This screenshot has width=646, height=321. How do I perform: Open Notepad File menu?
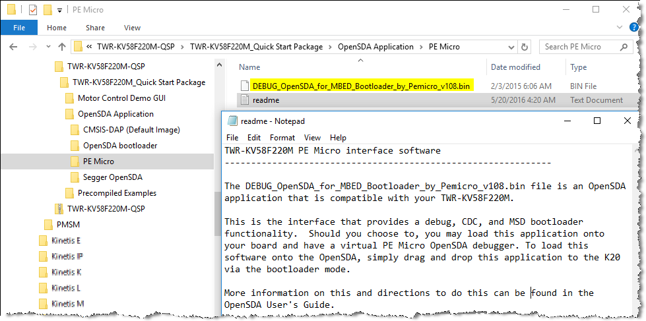pos(232,138)
